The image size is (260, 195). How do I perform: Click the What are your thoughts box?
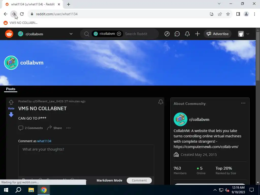click(x=86, y=160)
